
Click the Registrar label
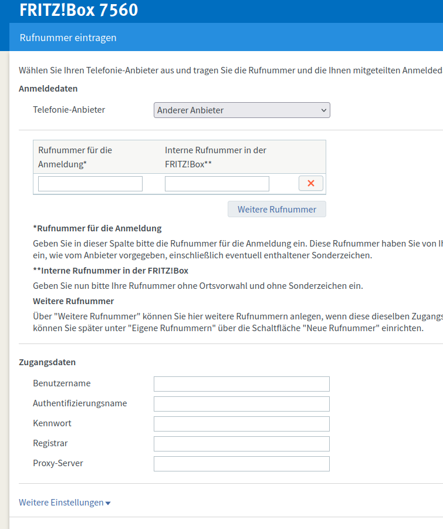(50, 443)
